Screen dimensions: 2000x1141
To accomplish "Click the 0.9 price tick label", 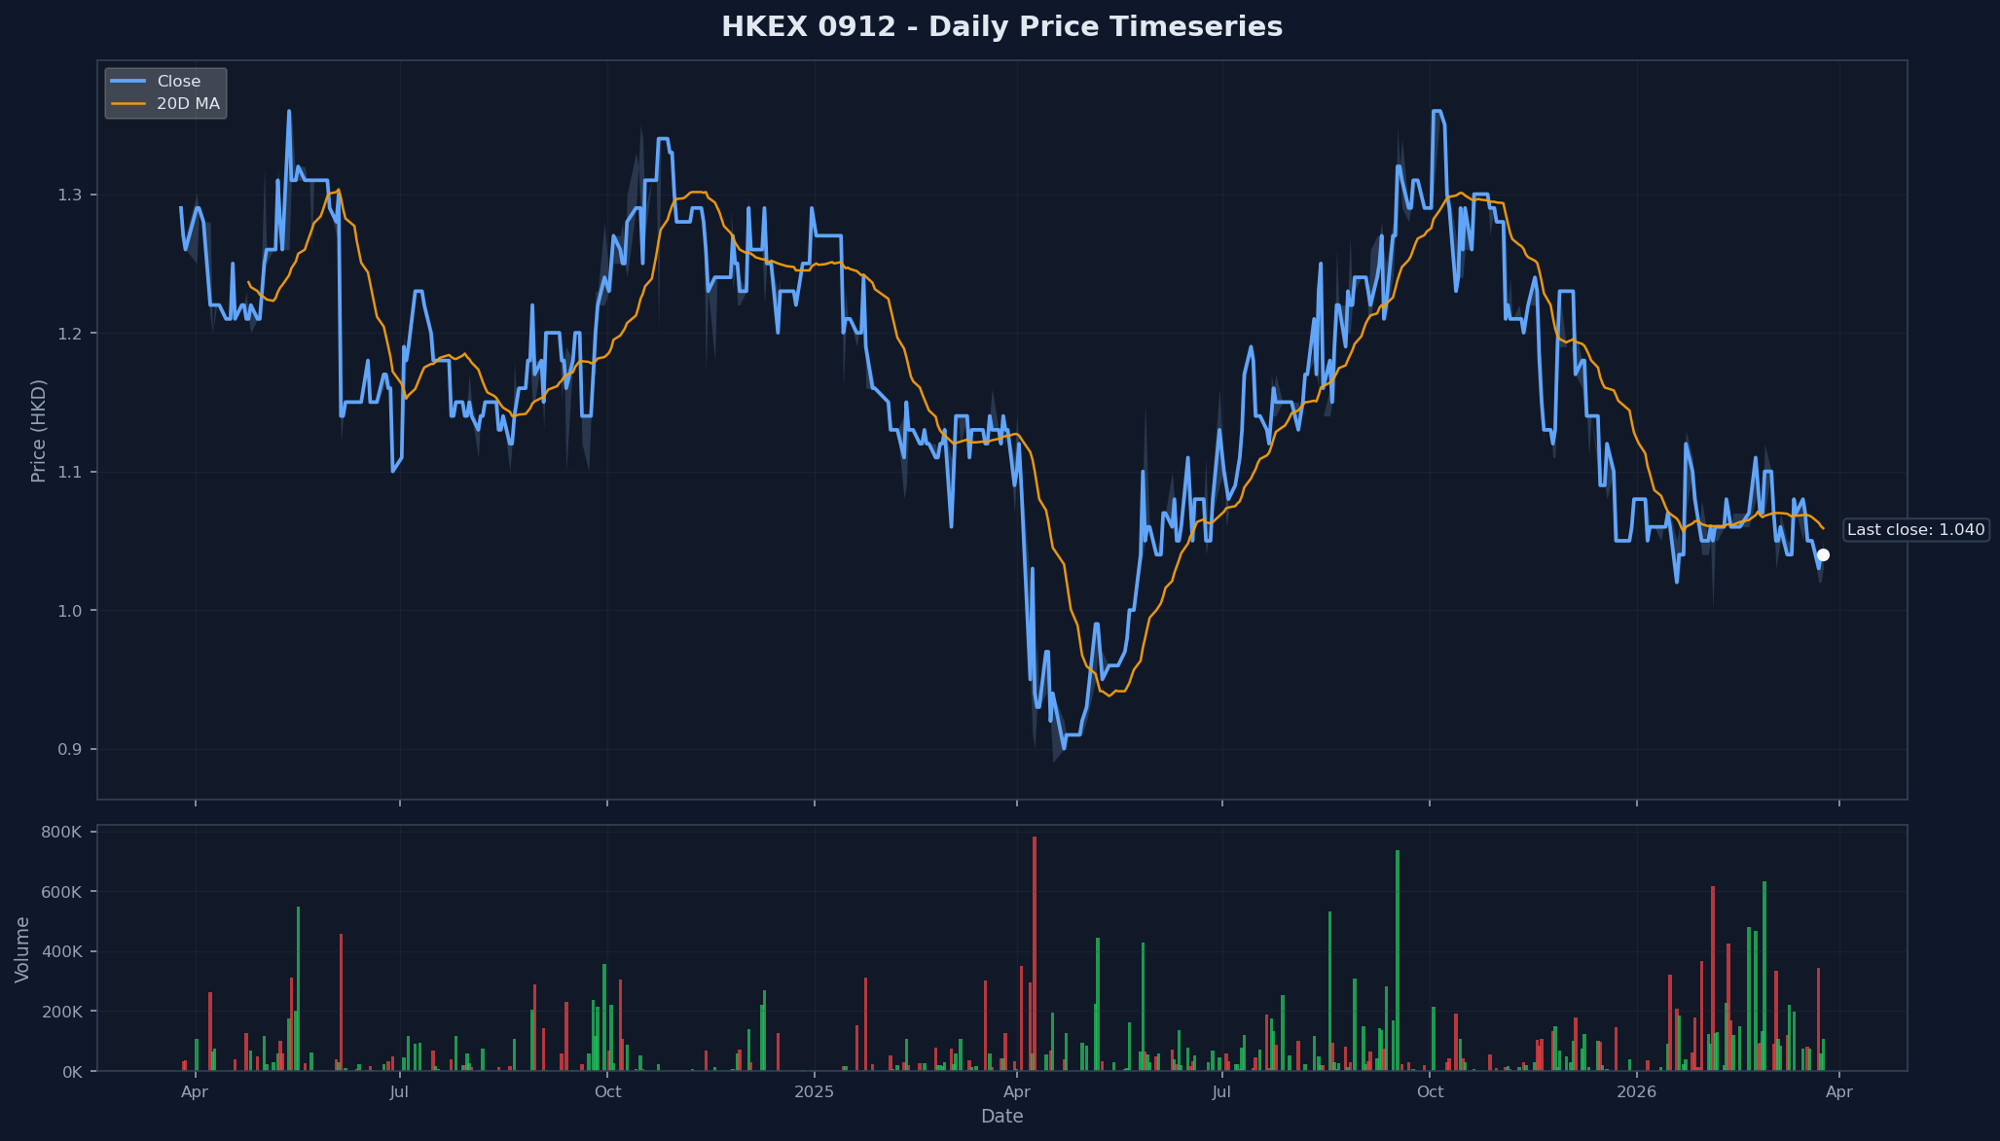I will tap(70, 750).
